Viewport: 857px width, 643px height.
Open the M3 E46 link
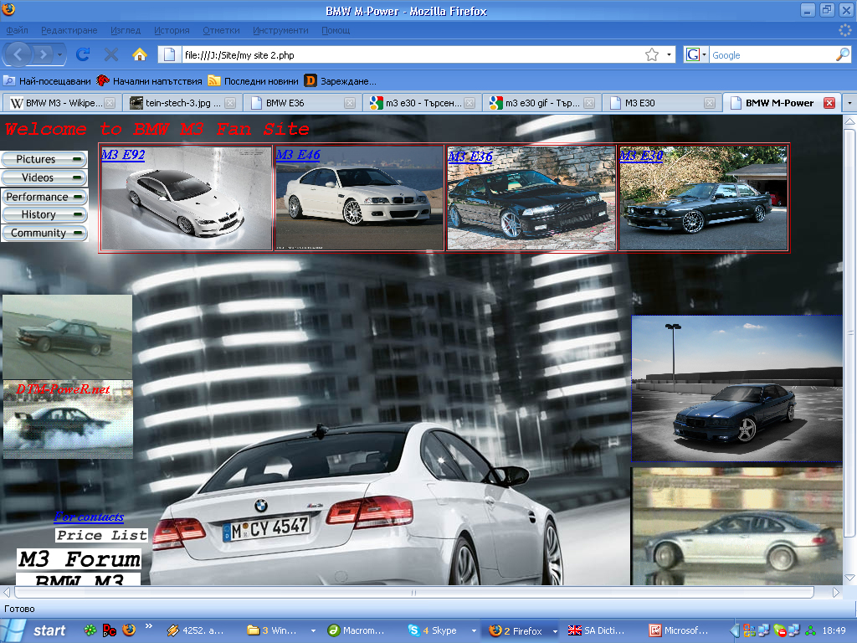tap(298, 155)
